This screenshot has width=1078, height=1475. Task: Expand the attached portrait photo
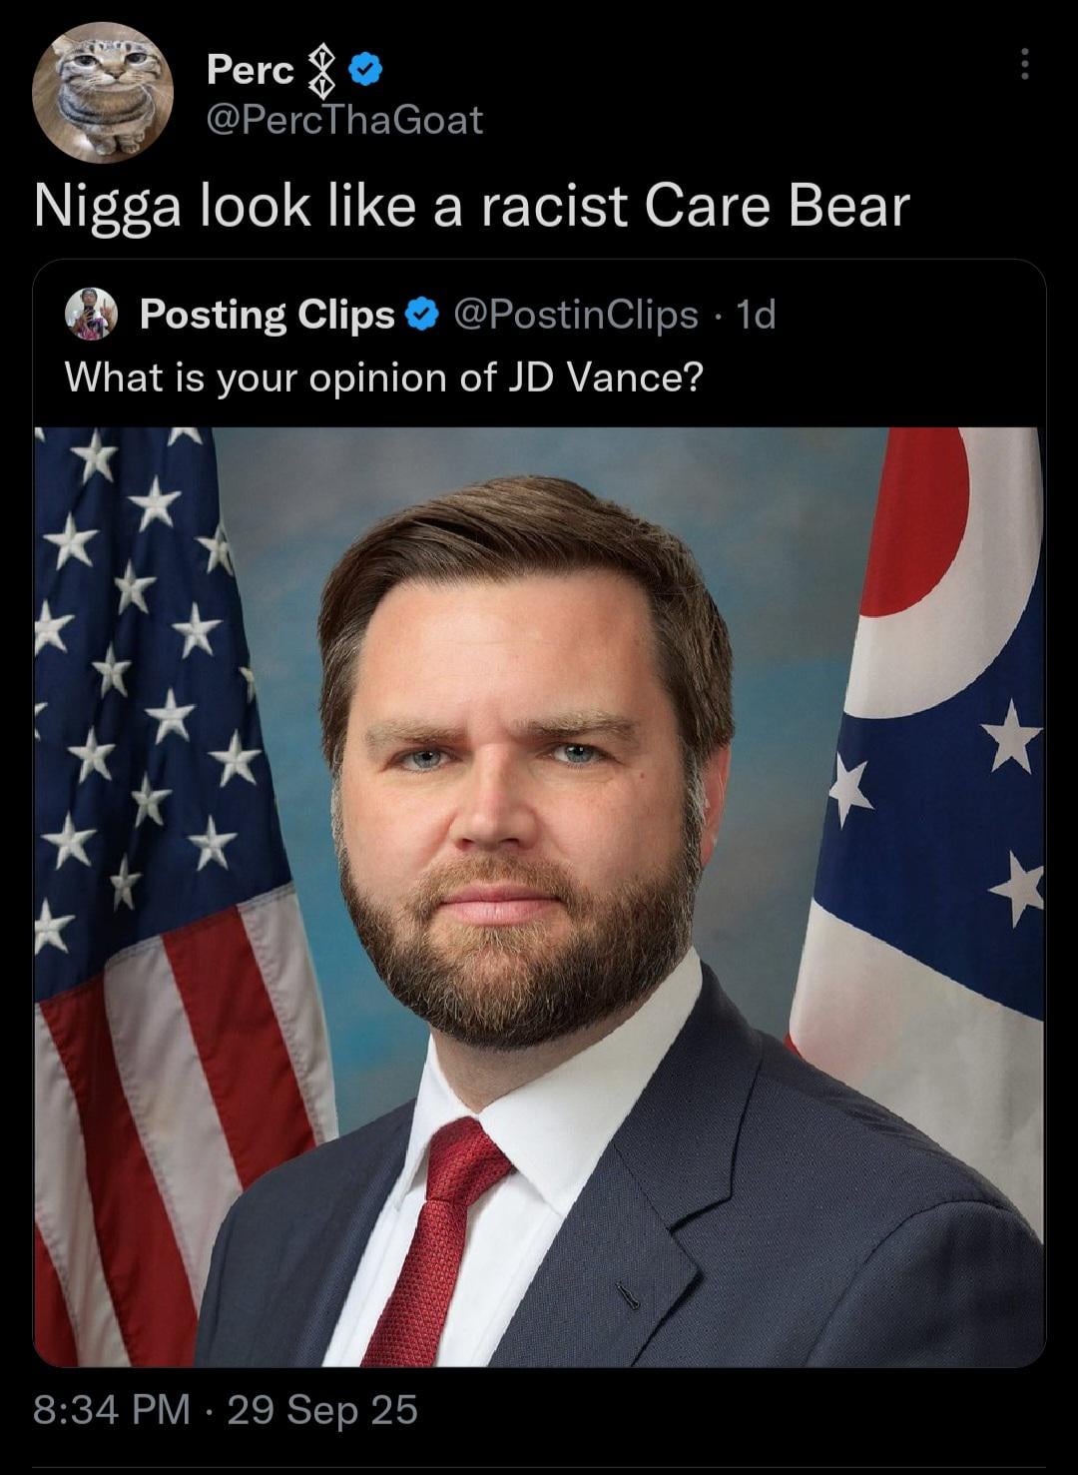coord(539,896)
